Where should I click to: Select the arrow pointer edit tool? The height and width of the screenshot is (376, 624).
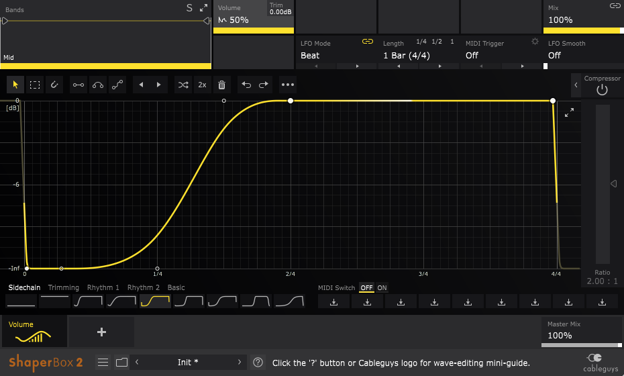tap(15, 85)
